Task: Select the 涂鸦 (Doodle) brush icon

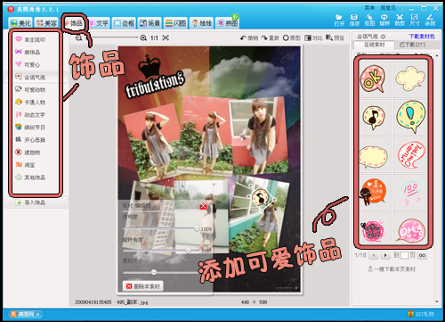Action: 430,20
